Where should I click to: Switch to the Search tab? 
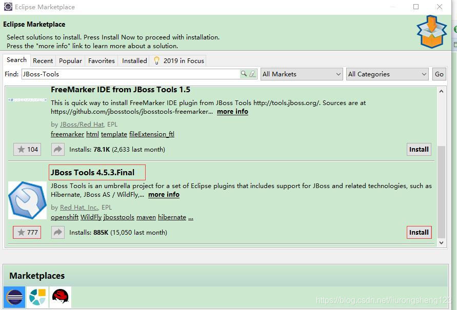16,60
